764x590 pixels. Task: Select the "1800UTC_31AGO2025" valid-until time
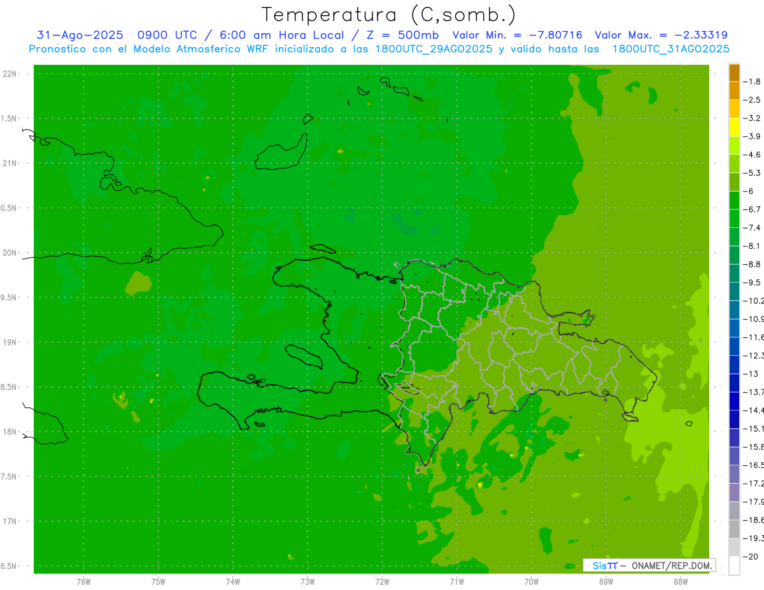point(670,48)
